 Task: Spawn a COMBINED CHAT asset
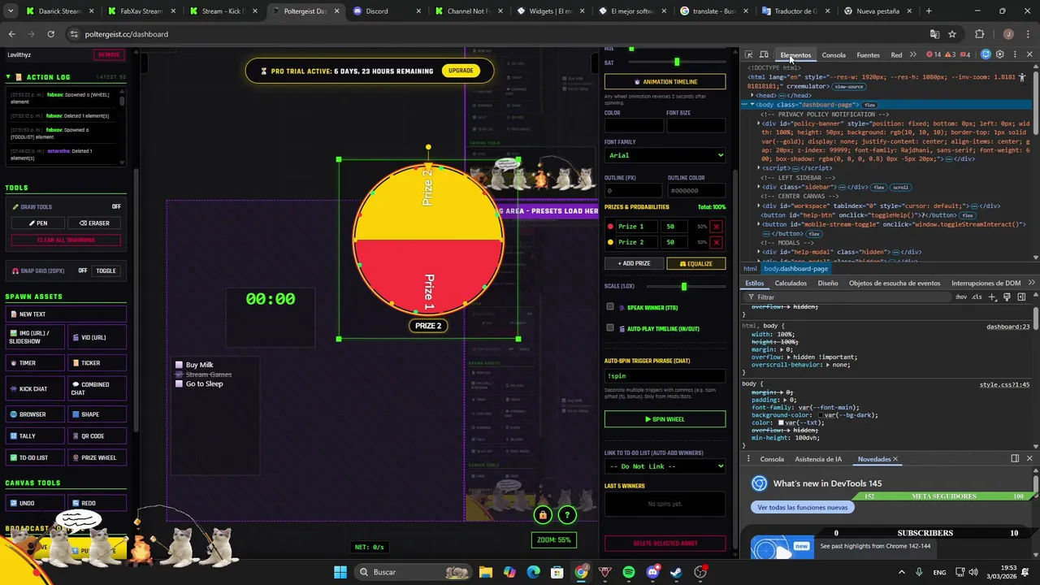tap(97, 388)
